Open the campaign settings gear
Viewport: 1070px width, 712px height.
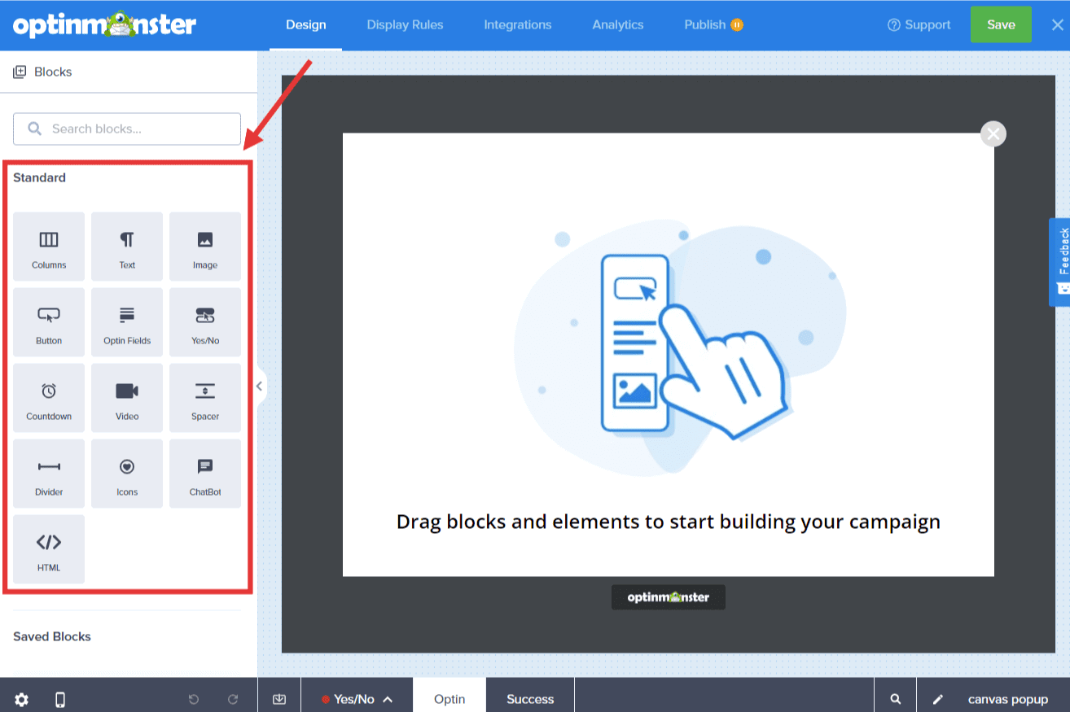point(21,698)
